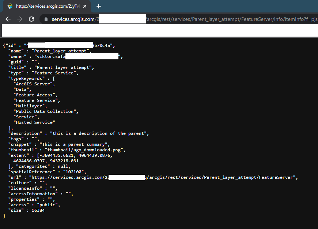
Task: Click the "Public Data Collection" keyword
Action: [45, 111]
